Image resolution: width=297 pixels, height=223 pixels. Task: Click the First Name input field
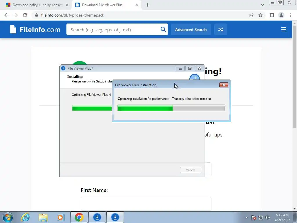[x=146, y=204]
